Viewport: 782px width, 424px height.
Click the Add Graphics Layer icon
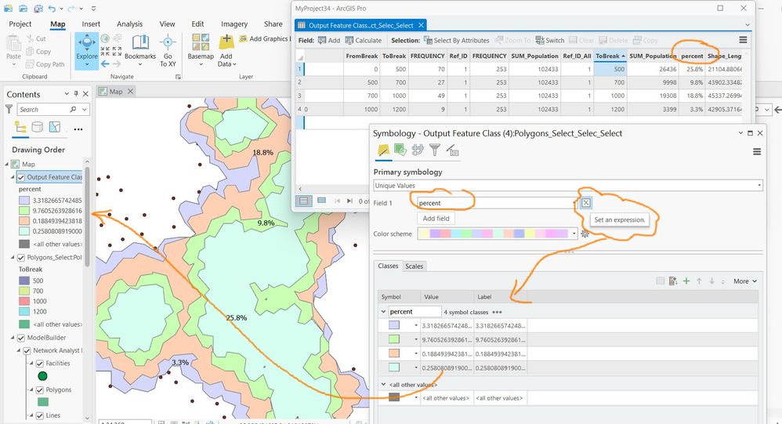(244, 38)
